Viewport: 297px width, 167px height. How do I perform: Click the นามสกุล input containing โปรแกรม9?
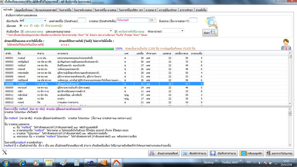(133, 20)
